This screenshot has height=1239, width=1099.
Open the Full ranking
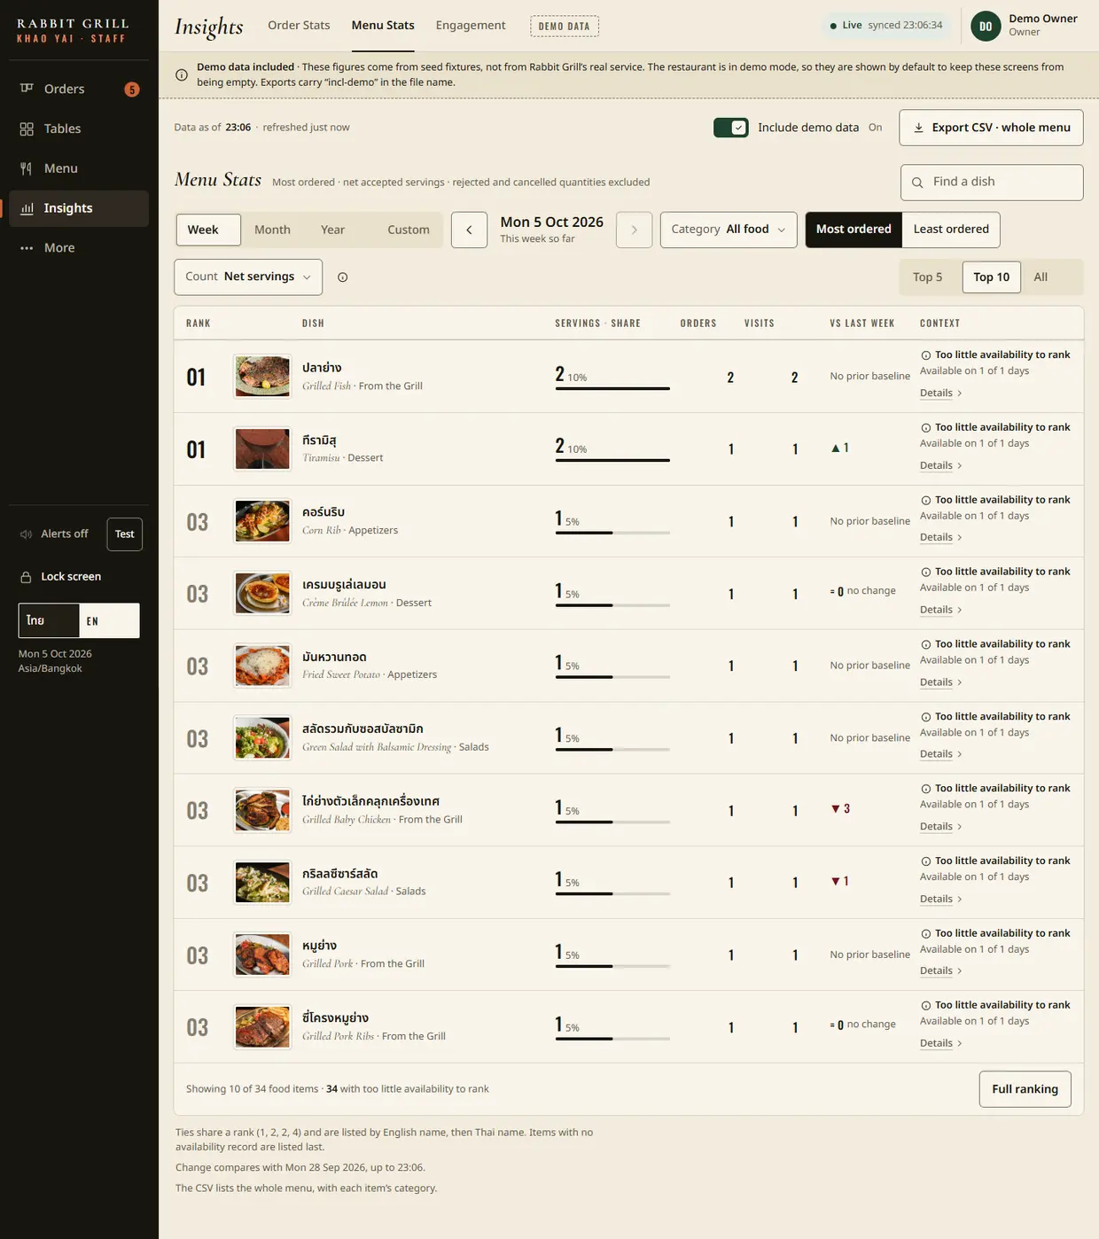coord(1025,1090)
